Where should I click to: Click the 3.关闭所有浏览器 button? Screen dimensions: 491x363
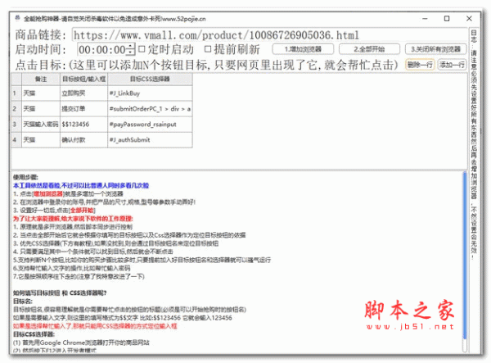(435, 49)
